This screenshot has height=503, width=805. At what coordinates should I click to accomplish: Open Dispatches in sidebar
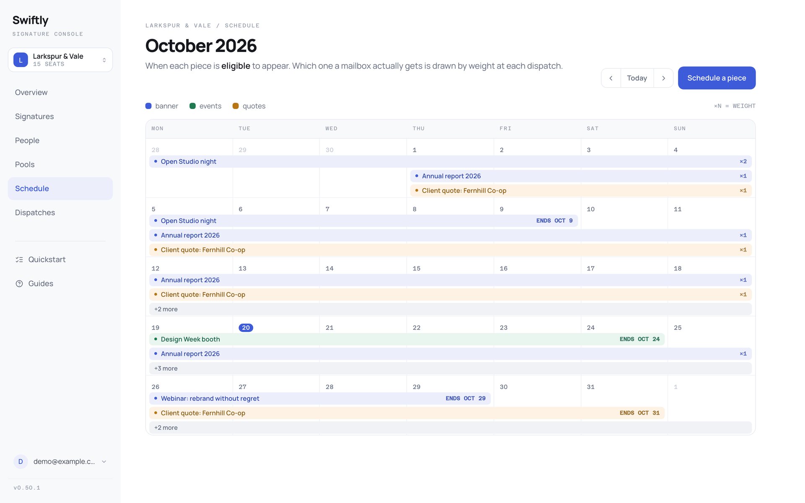point(60,213)
